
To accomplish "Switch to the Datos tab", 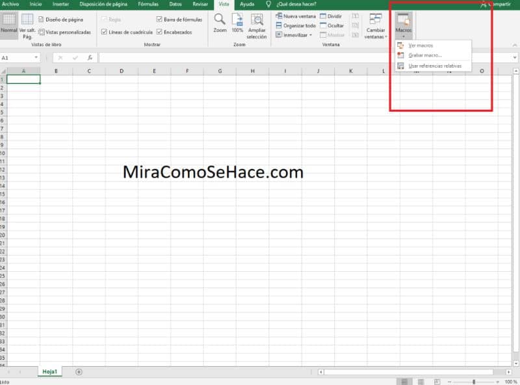I will click(x=175, y=5).
